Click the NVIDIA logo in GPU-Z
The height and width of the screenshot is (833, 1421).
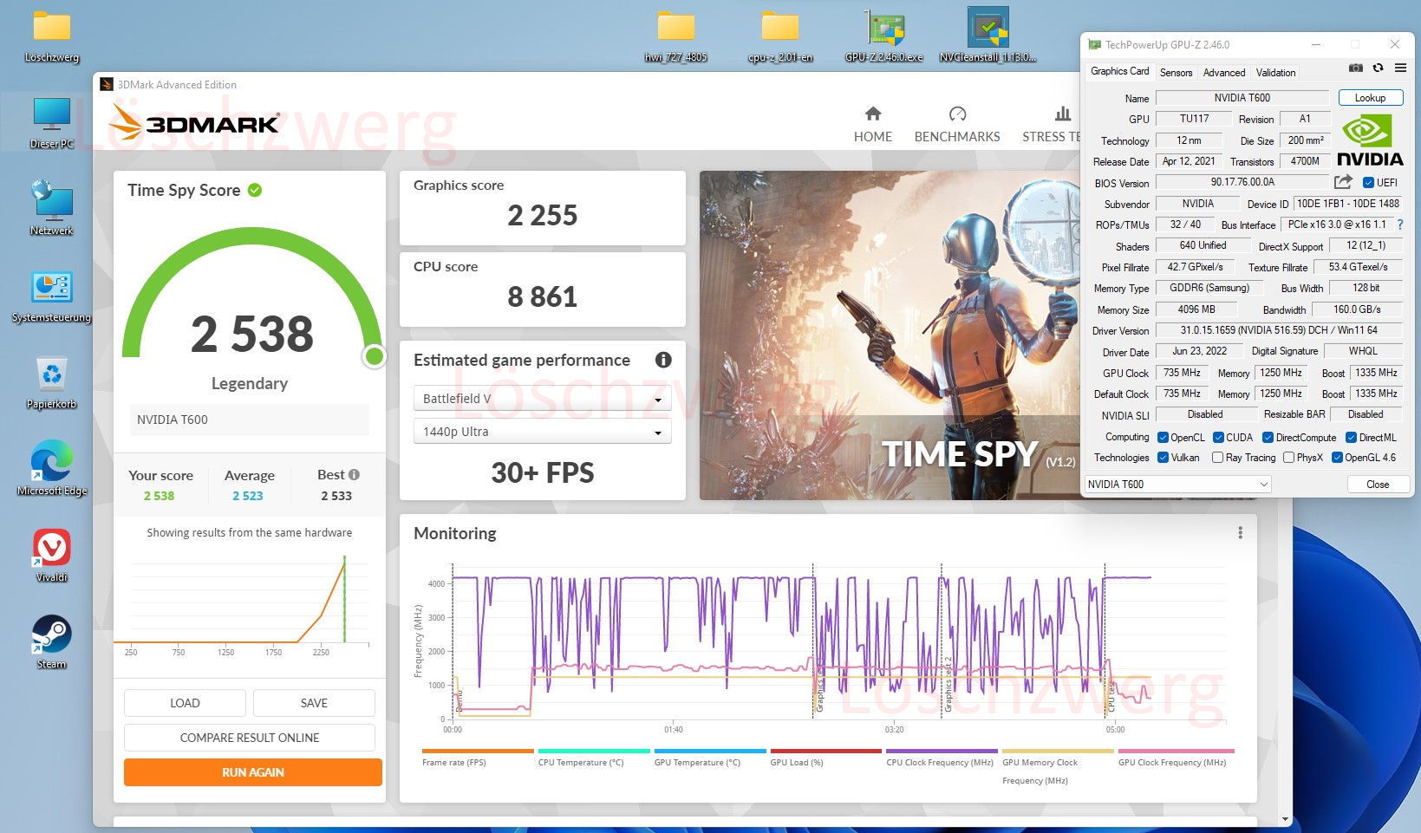pos(1370,141)
